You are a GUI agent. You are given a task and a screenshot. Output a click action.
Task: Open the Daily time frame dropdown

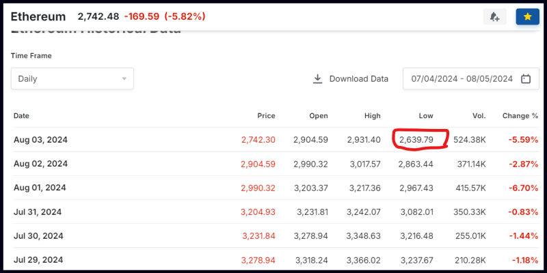72,78
